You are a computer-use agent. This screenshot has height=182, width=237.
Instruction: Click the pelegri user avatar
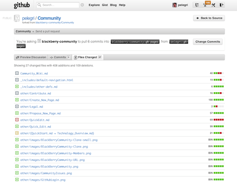[x=174, y=5]
